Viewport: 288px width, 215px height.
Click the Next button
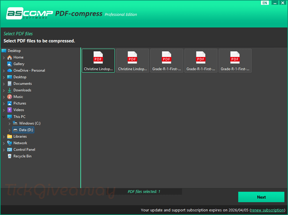point(261,197)
